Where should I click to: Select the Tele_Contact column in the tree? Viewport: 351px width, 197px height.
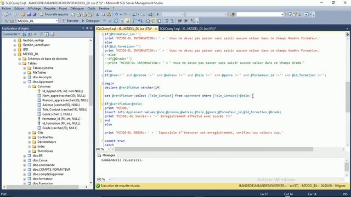point(65,109)
